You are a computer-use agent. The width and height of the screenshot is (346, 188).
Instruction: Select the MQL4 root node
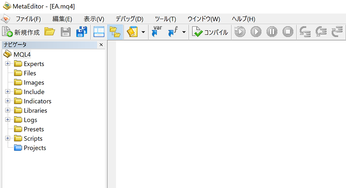(x=22, y=54)
